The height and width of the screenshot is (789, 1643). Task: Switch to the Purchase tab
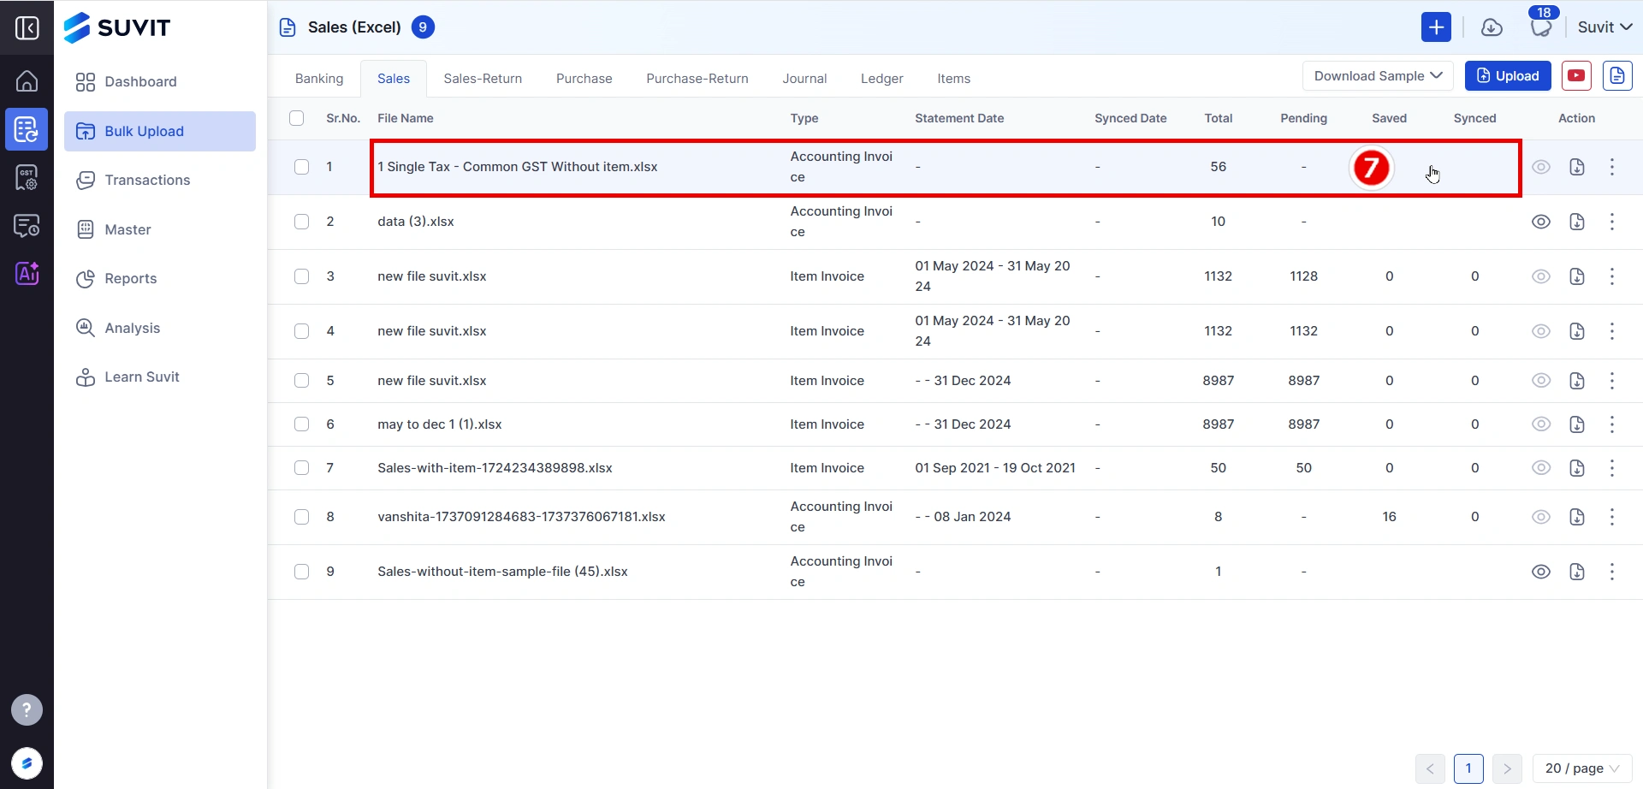584,79
